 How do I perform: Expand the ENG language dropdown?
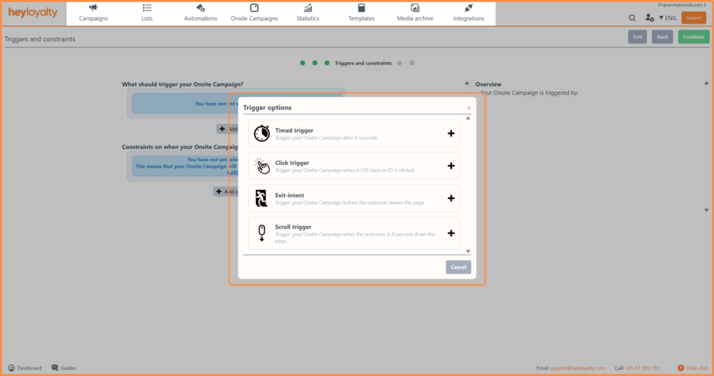(667, 18)
